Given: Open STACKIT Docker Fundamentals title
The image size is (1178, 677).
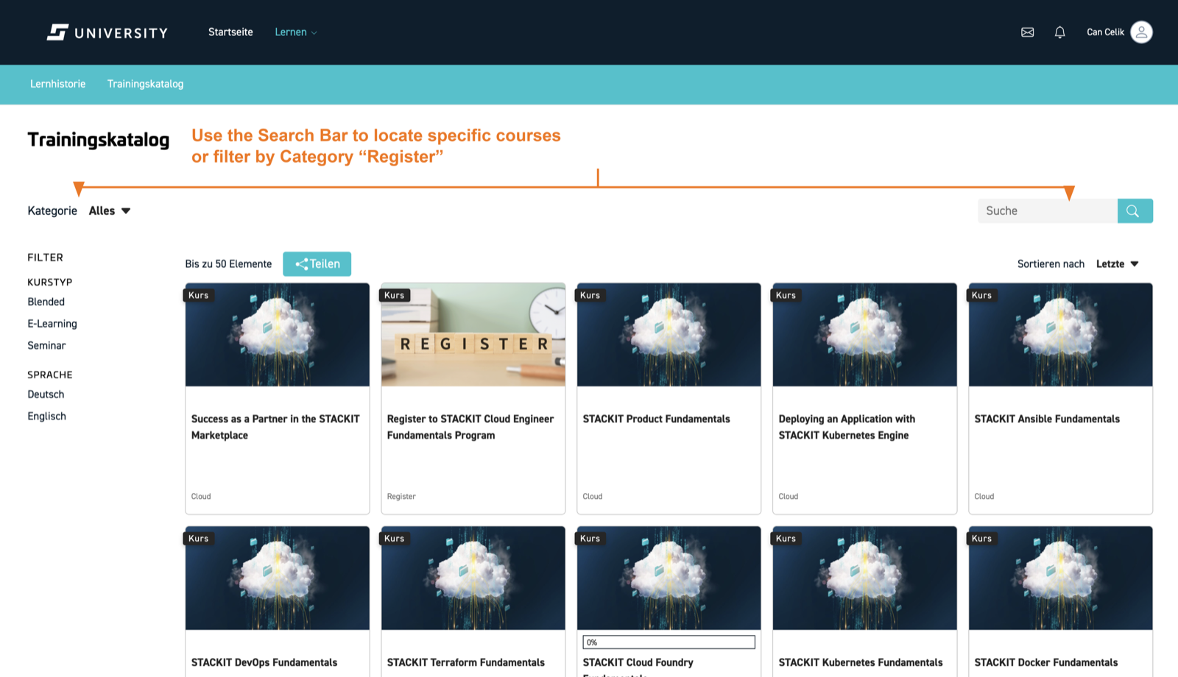Looking at the screenshot, I should 1046,662.
